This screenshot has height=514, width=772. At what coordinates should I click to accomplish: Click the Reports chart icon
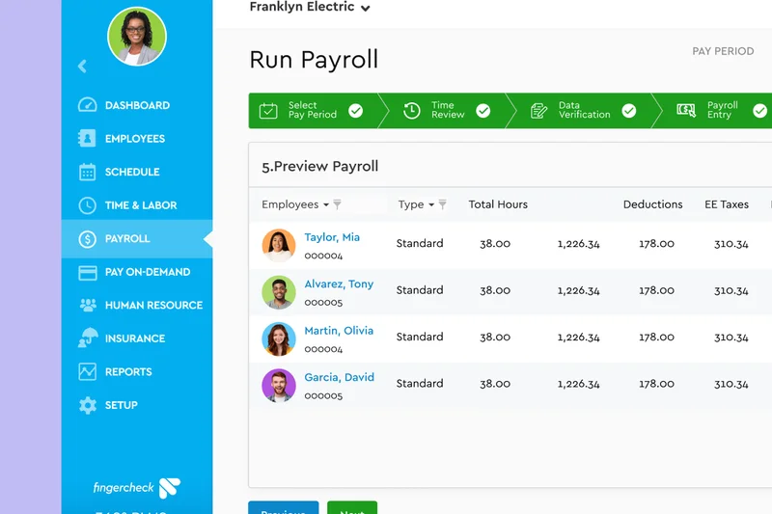pyautogui.click(x=88, y=371)
